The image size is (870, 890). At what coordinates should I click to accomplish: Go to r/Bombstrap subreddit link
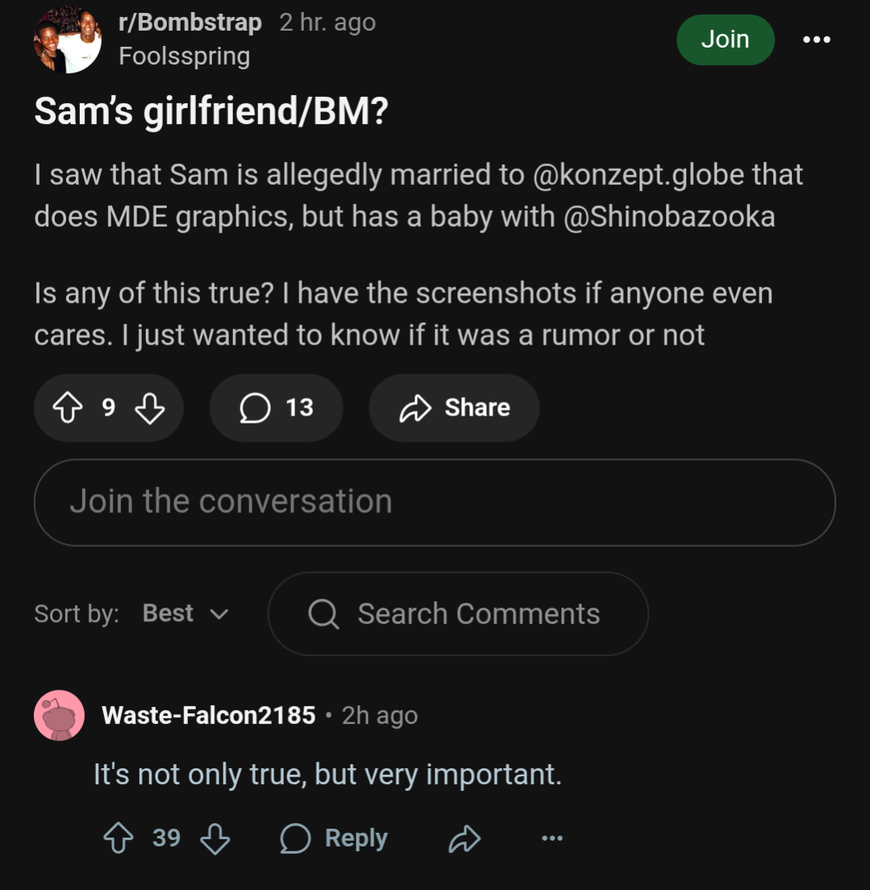[x=189, y=23]
